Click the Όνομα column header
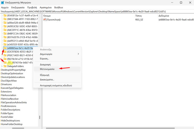The height and width of the screenshot is (129, 194). [x=47, y=16]
